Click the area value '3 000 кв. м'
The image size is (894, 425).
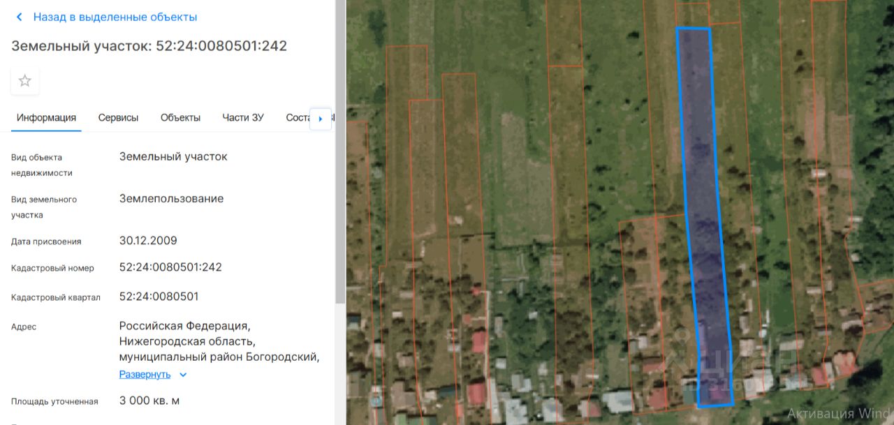149,401
